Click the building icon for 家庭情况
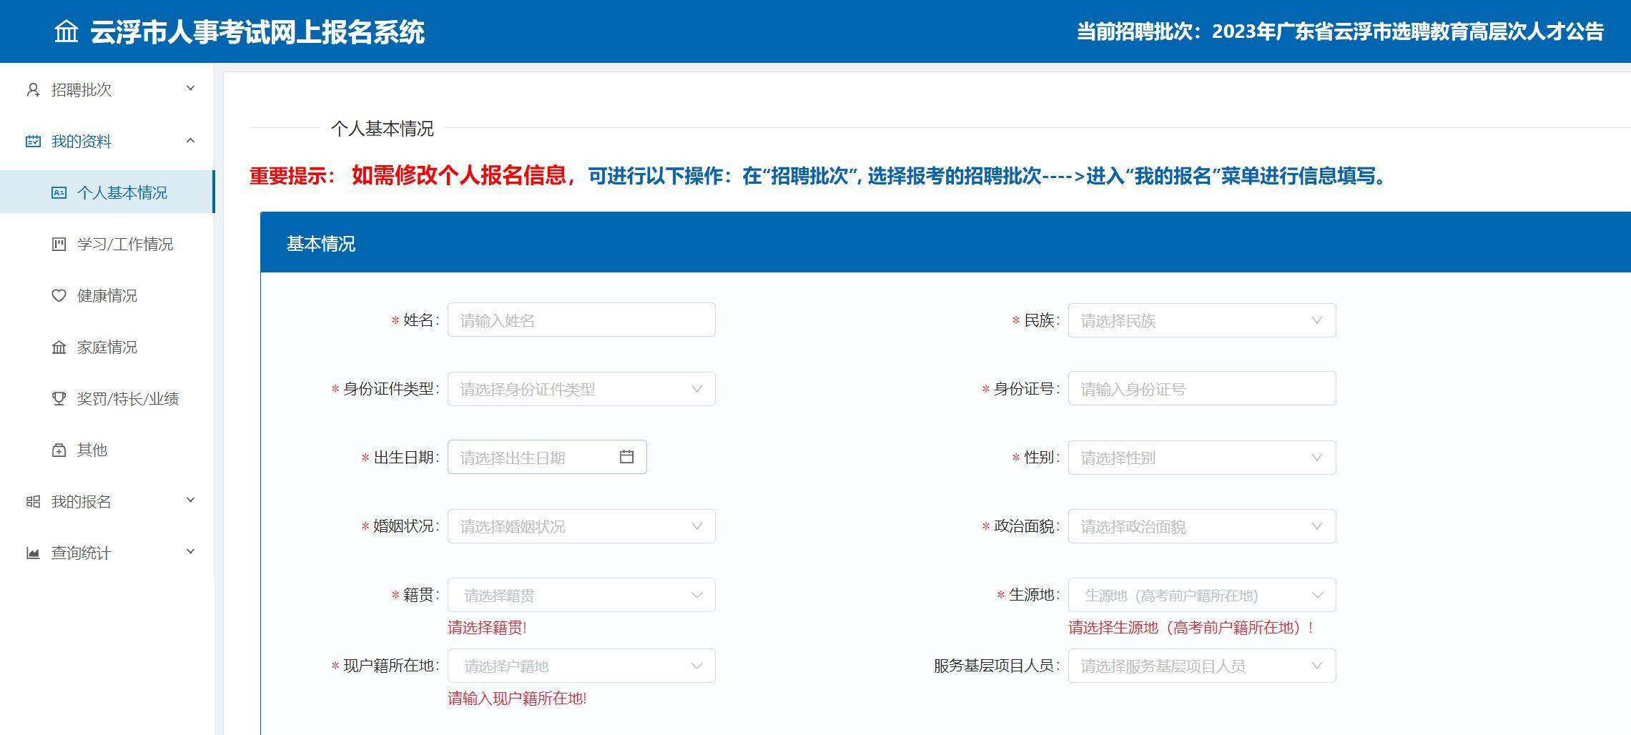1631x735 pixels. [x=59, y=347]
